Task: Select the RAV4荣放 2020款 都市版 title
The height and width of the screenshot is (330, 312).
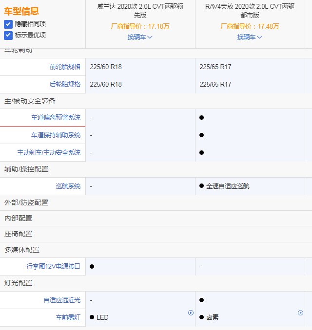Action: (x=250, y=11)
